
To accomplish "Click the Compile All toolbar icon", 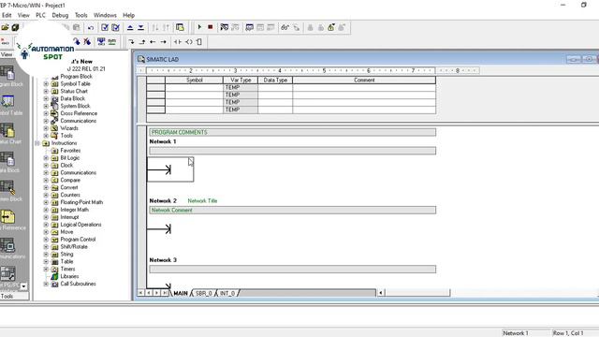I will [115, 27].
